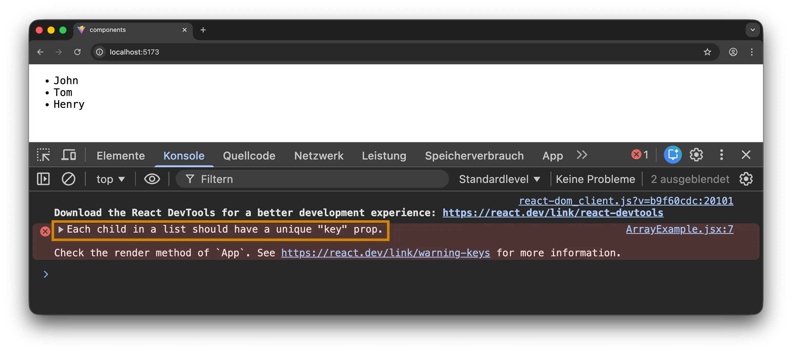The image size is (792, 353).
Task: Open the console settings gear
Action: coord(747,179)
